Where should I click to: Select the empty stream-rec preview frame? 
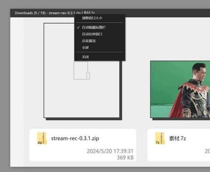click(82, 70)
